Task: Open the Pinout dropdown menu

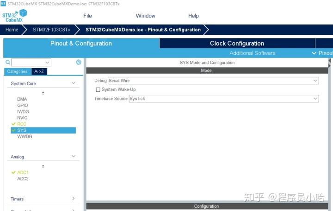Action: point(322,53)
